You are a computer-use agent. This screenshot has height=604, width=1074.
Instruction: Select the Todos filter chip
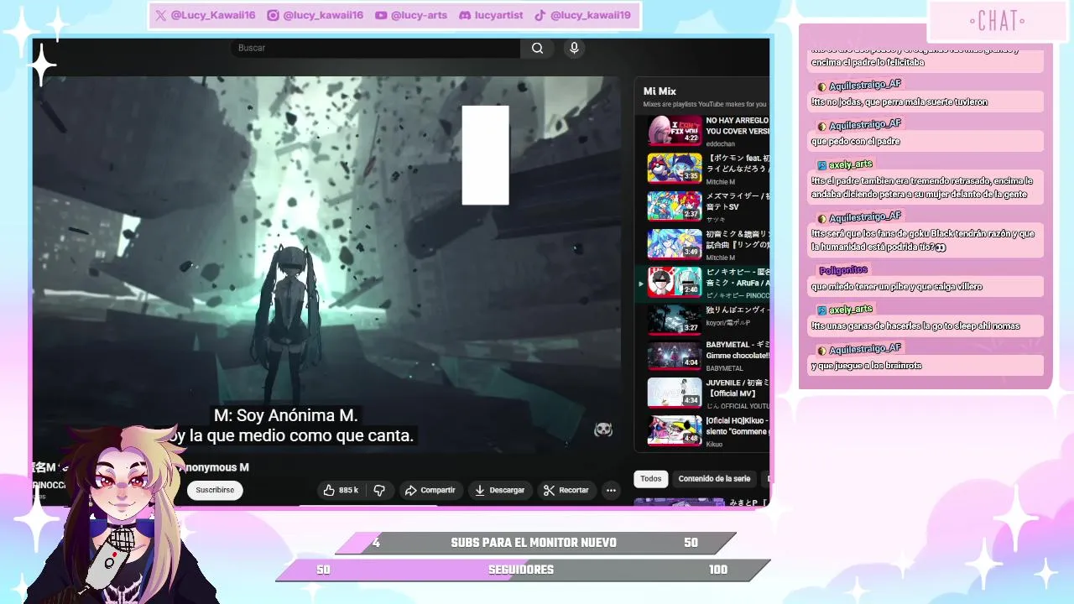point(651,479)
